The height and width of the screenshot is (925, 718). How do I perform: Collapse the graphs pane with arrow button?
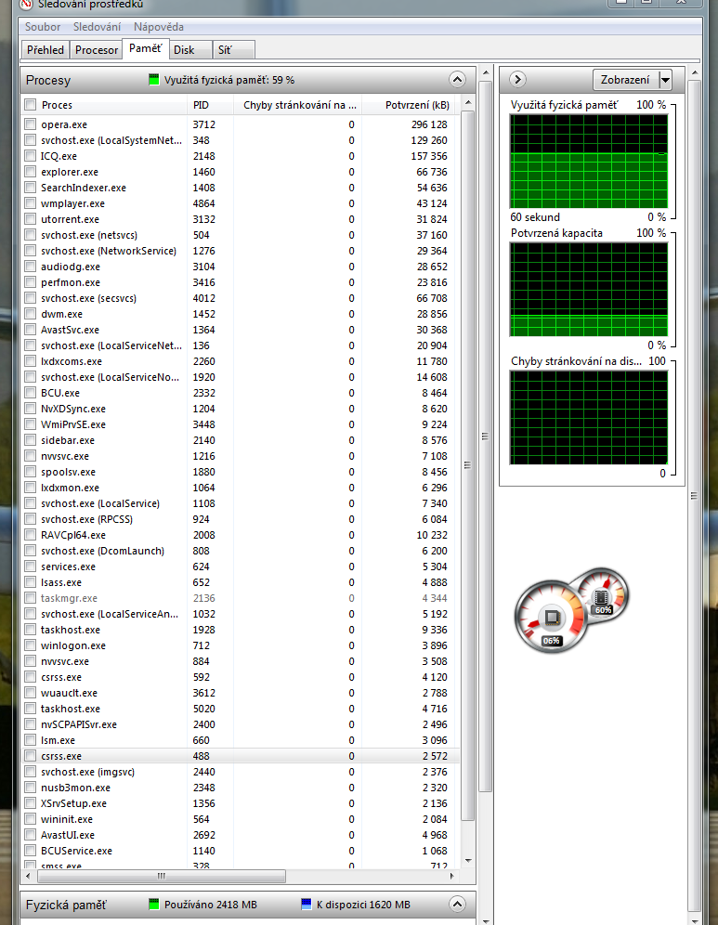point(516,79)
